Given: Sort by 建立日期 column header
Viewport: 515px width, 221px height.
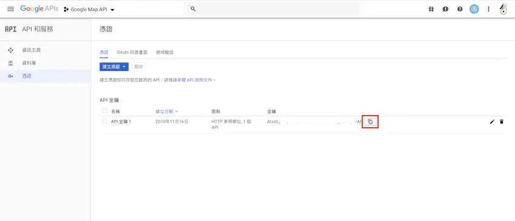Looking at the screenshot, I should [167, 111].
